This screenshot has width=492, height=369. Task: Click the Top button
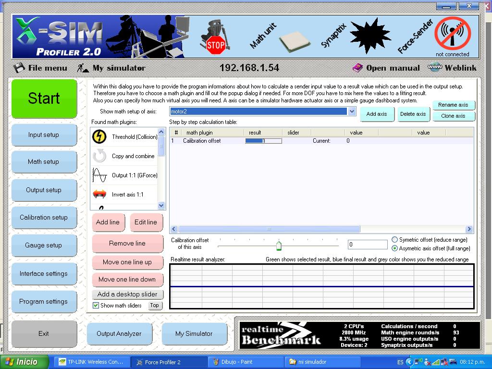(x=155, y=305)
